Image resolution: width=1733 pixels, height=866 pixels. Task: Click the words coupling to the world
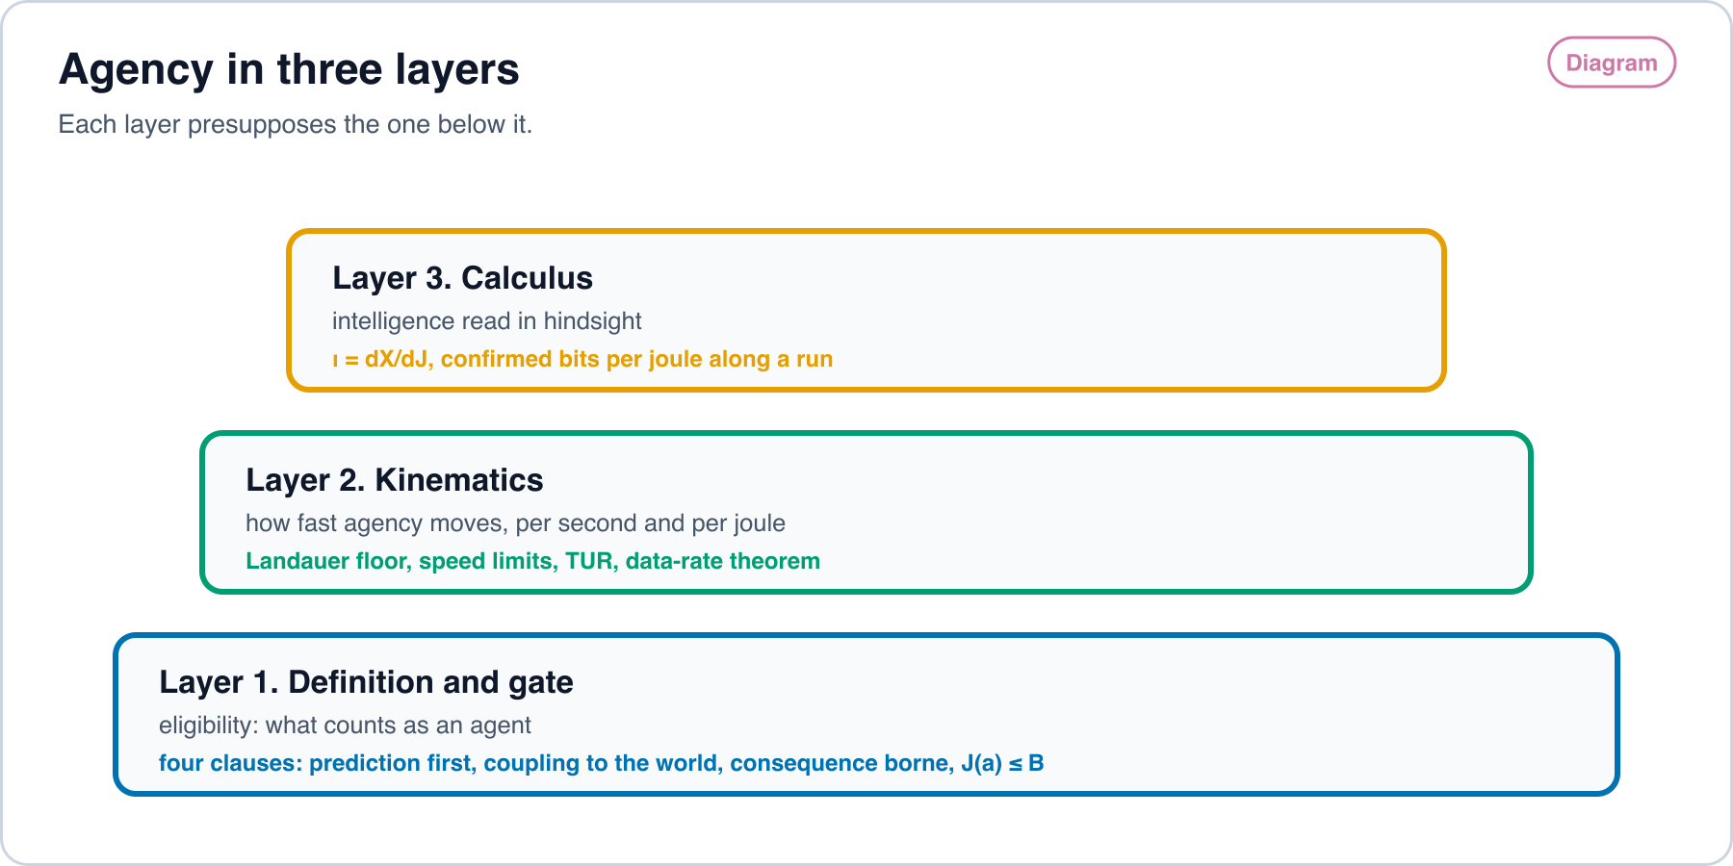pyautogui.click(x=603, y=763)
